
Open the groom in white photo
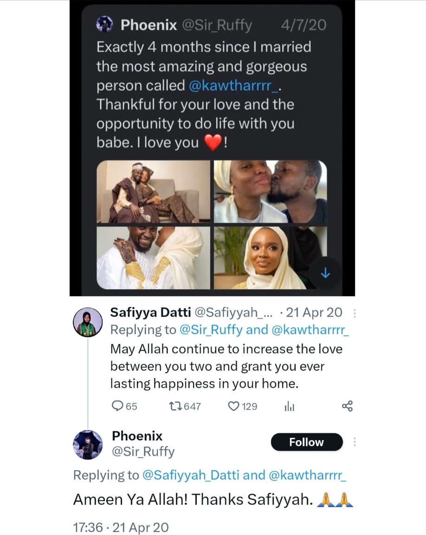[x=153, y=258]
